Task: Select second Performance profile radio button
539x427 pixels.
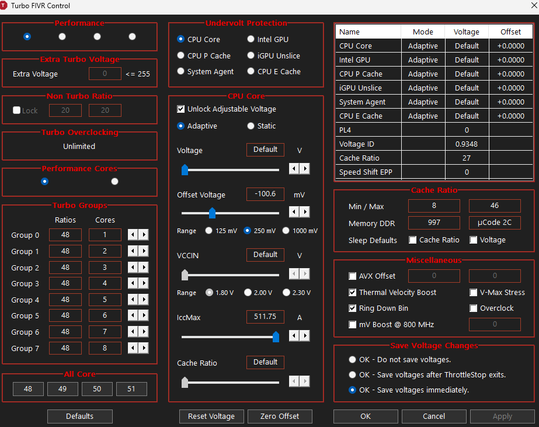Action: click(62, 36)
